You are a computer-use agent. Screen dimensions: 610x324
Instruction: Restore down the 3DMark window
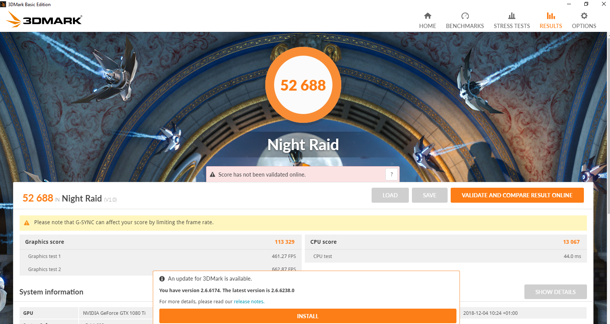[x=586, y=4]
